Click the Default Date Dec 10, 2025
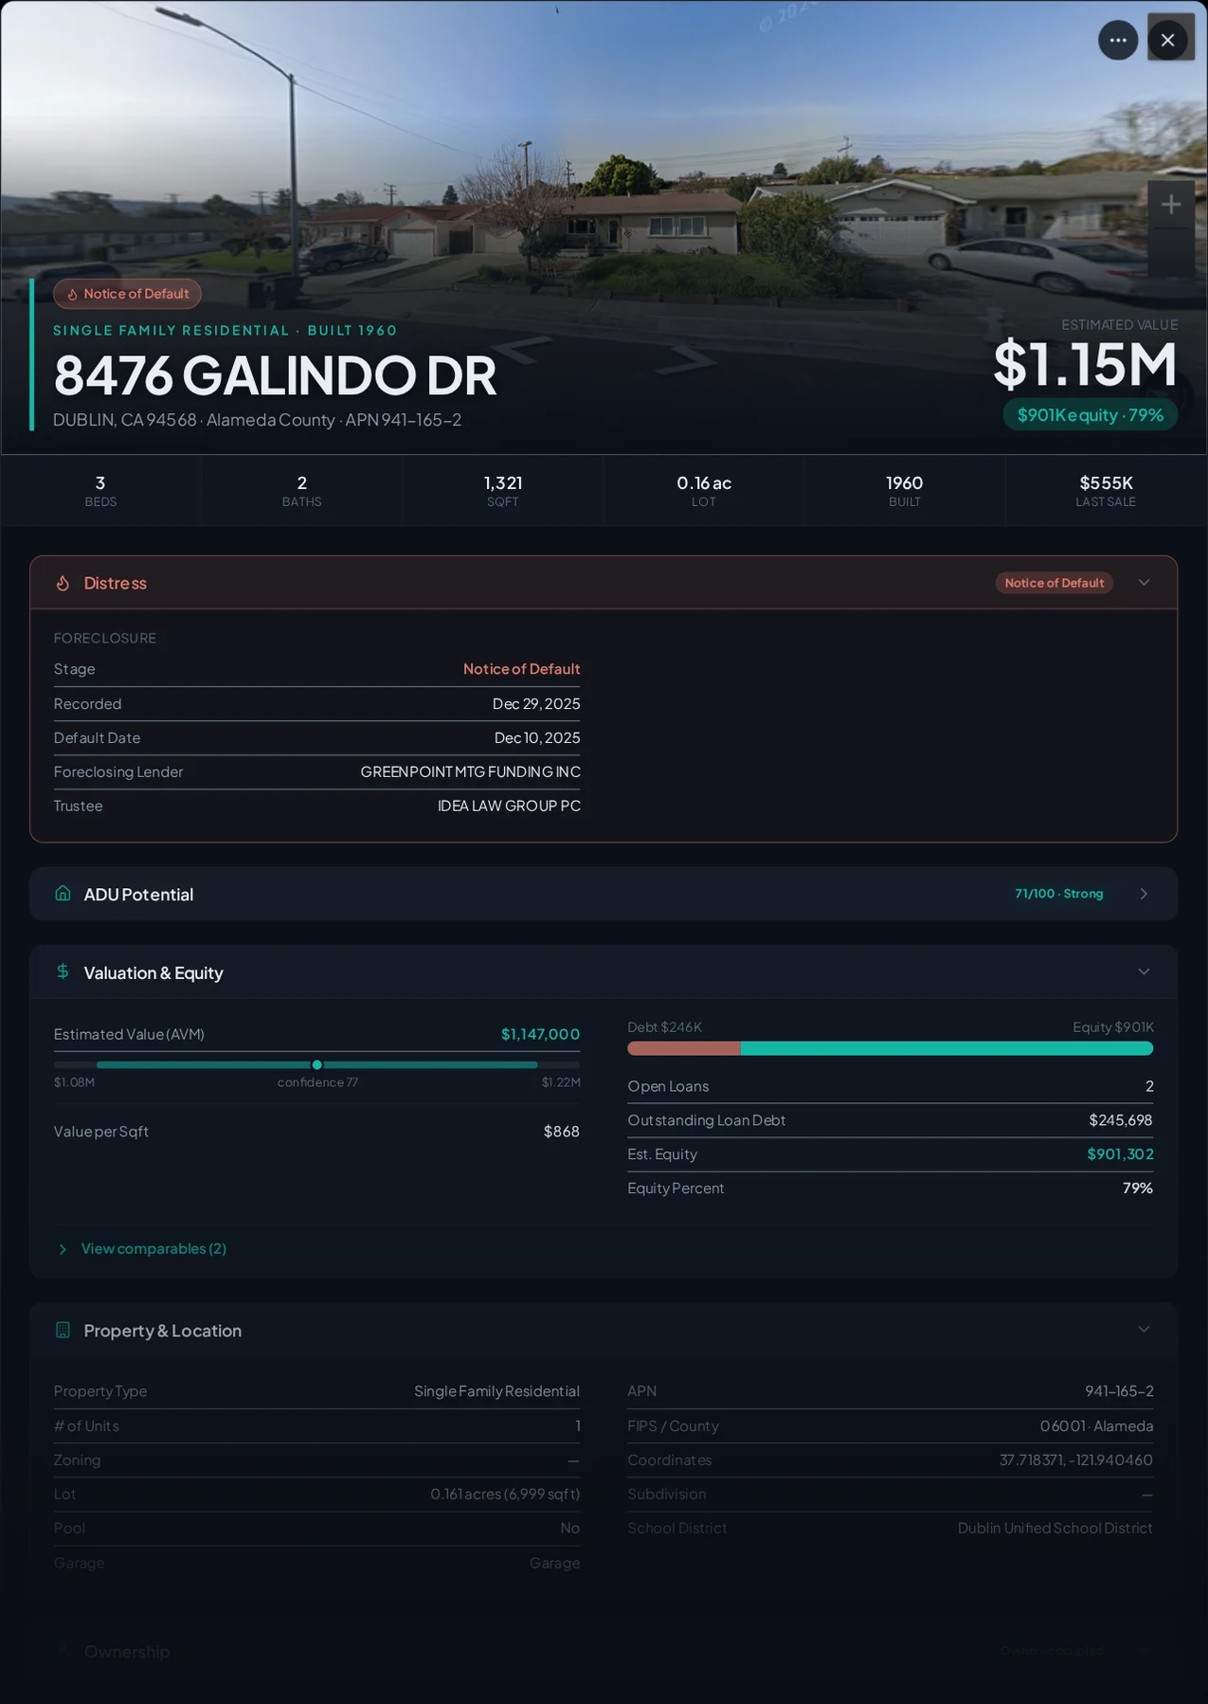Viewport: 1208px width, 1704px height. tap(537, 737)
